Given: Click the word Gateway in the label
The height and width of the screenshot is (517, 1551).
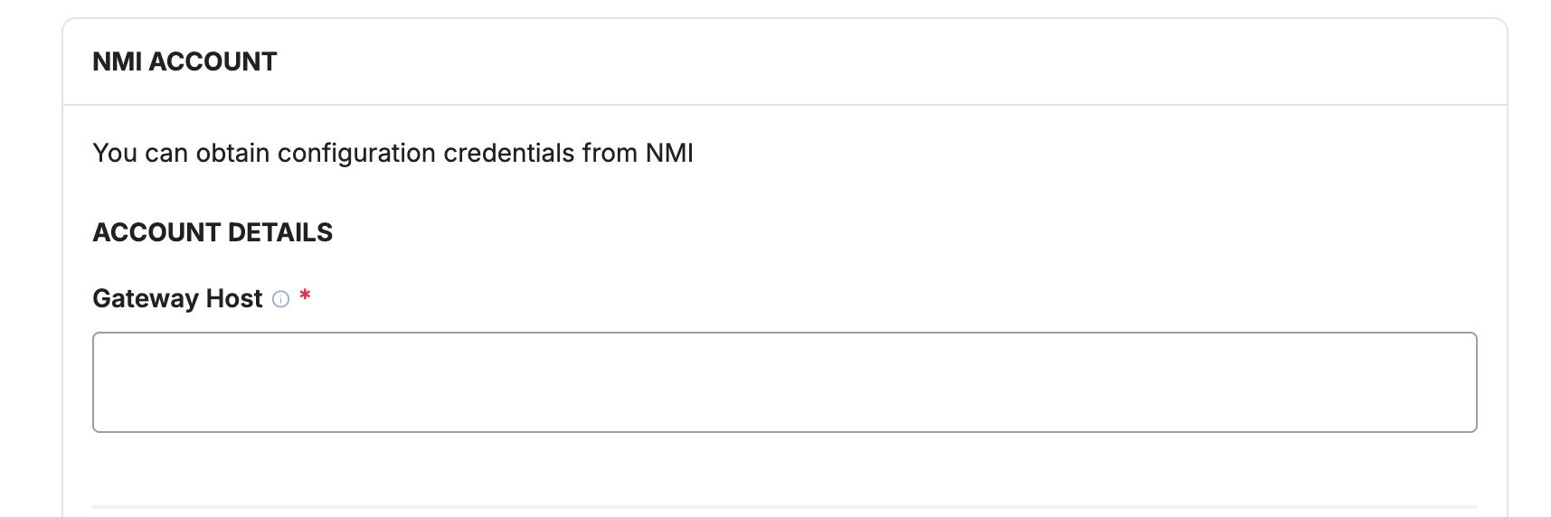Looking at the screenshot, I should point(146,299).
